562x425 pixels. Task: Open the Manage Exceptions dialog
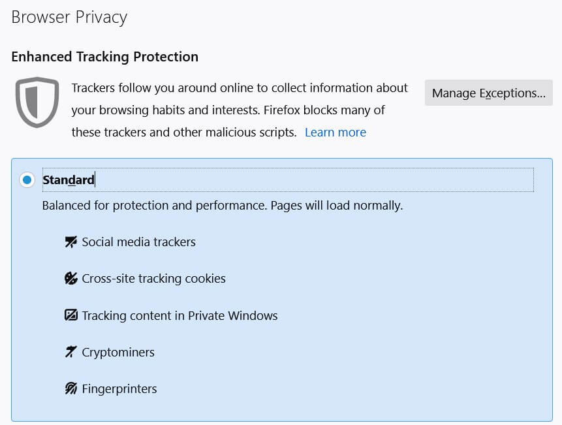point(488,93)
